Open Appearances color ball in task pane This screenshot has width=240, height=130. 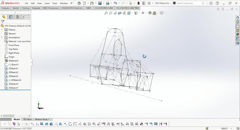point(238,35)
